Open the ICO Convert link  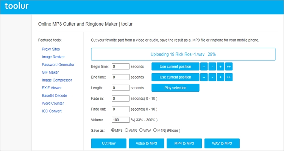point(51,111)
